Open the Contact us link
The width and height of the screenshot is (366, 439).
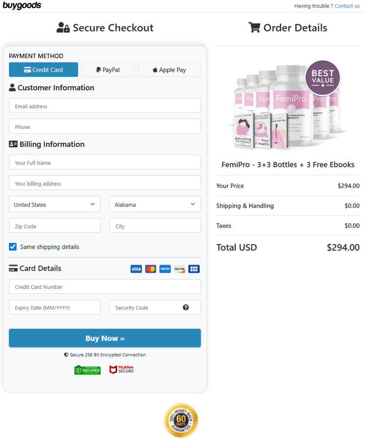(x=347, y=6)
